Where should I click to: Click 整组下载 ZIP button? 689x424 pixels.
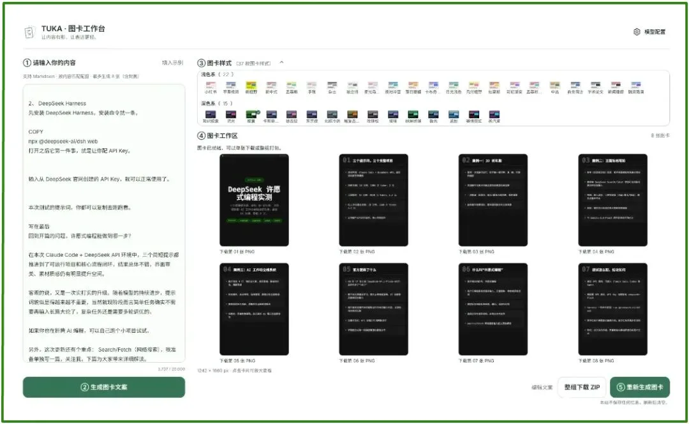pos(582,387)
